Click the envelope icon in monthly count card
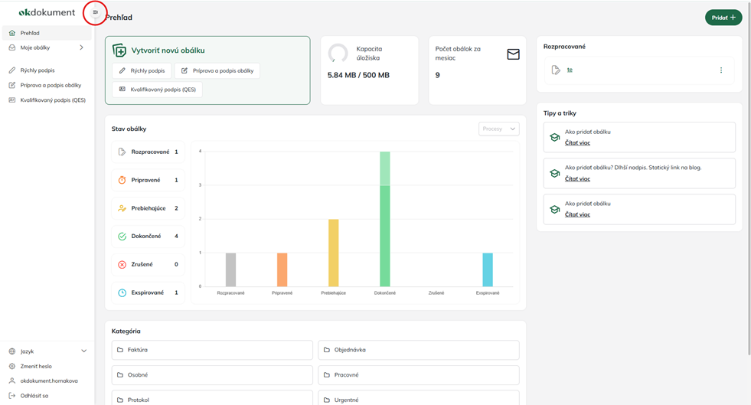This screenshot has height=405, width=751. 513,54
